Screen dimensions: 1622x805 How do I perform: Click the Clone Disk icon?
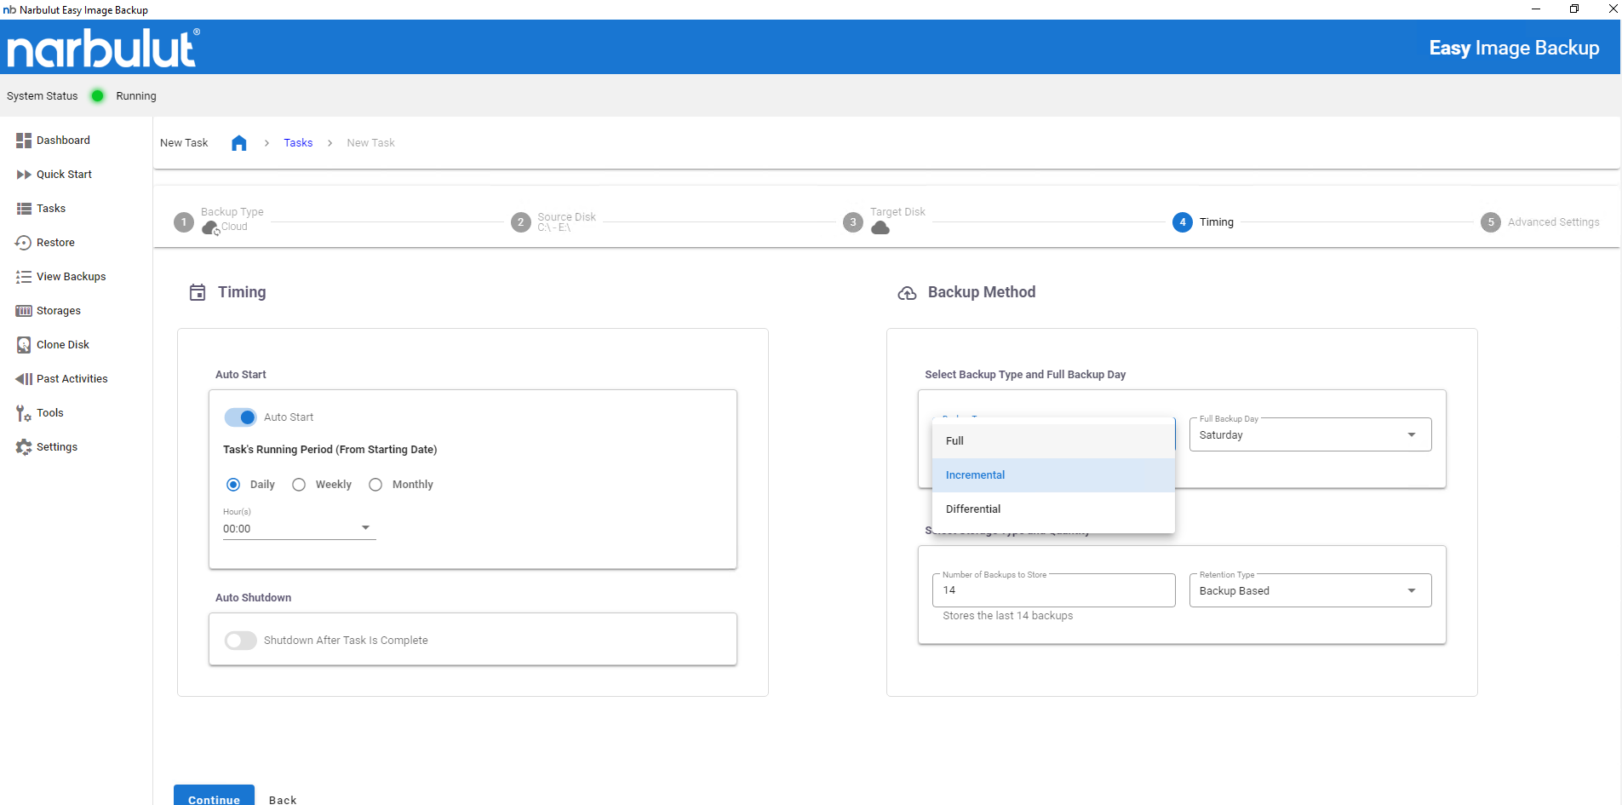24,345
